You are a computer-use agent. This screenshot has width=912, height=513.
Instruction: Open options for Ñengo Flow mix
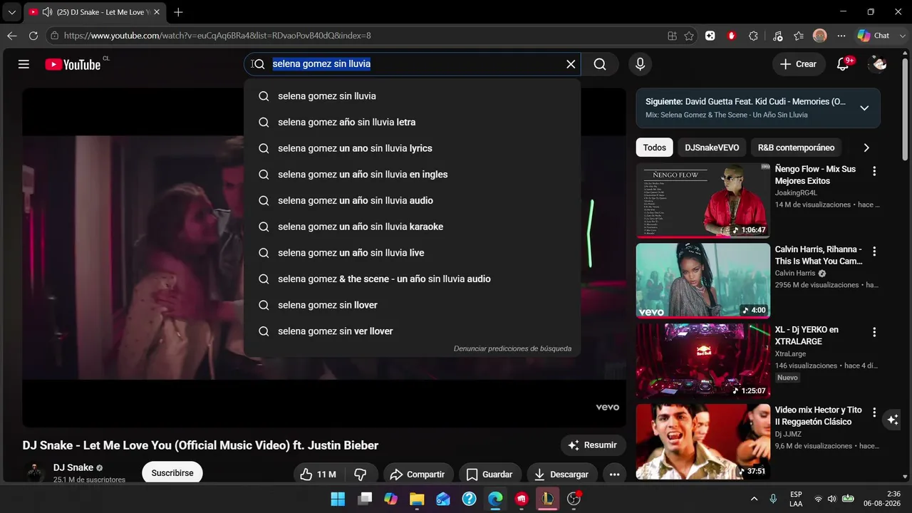point(874,171)
